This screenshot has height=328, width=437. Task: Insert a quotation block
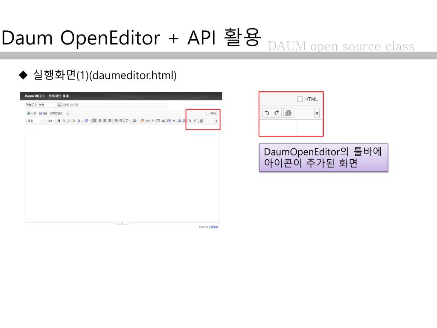point(174,121)
